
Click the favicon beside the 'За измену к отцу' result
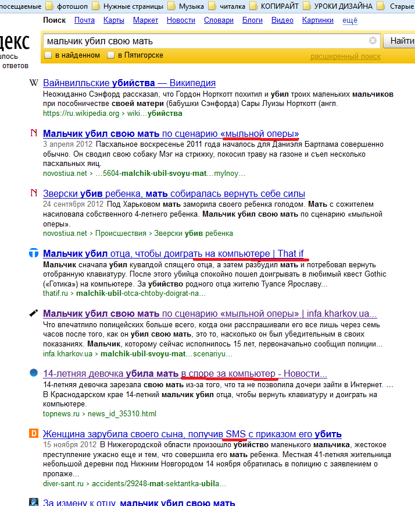click(x=34, y=502)
